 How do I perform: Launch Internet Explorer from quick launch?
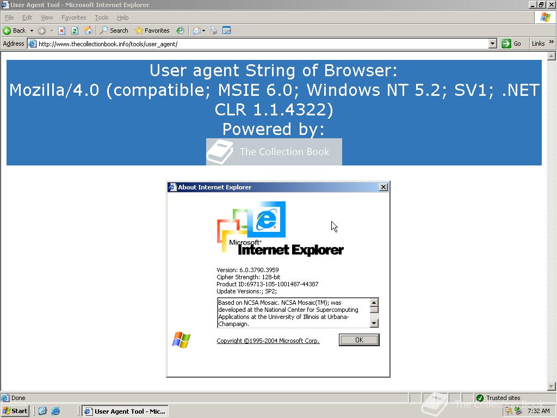[55, 411]
